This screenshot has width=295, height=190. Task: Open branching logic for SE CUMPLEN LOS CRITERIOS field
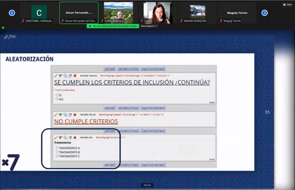[60, 76]
